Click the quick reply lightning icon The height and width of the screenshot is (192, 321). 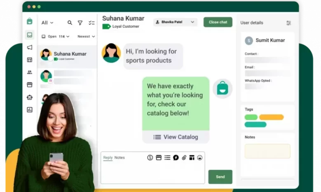pyautogui.click(x=176, y=157)
